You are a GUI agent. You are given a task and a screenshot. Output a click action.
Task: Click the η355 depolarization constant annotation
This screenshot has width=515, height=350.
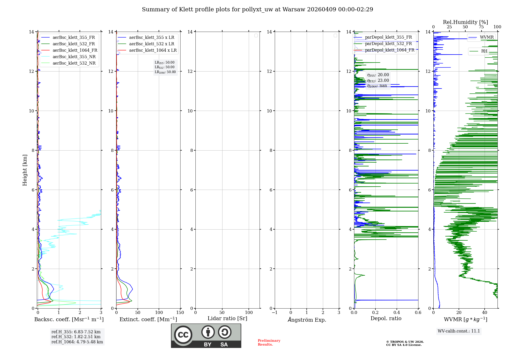tap(378, 75)
